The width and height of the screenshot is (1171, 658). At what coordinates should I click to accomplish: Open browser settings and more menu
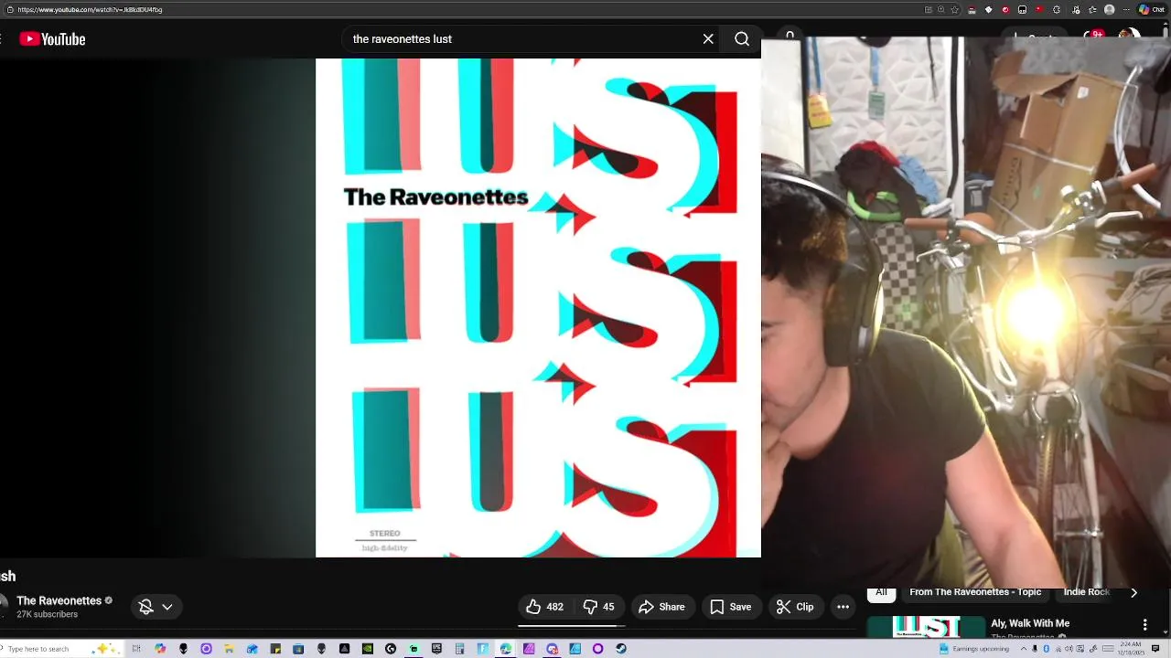pyautogui.click(x=1126, y=9)
